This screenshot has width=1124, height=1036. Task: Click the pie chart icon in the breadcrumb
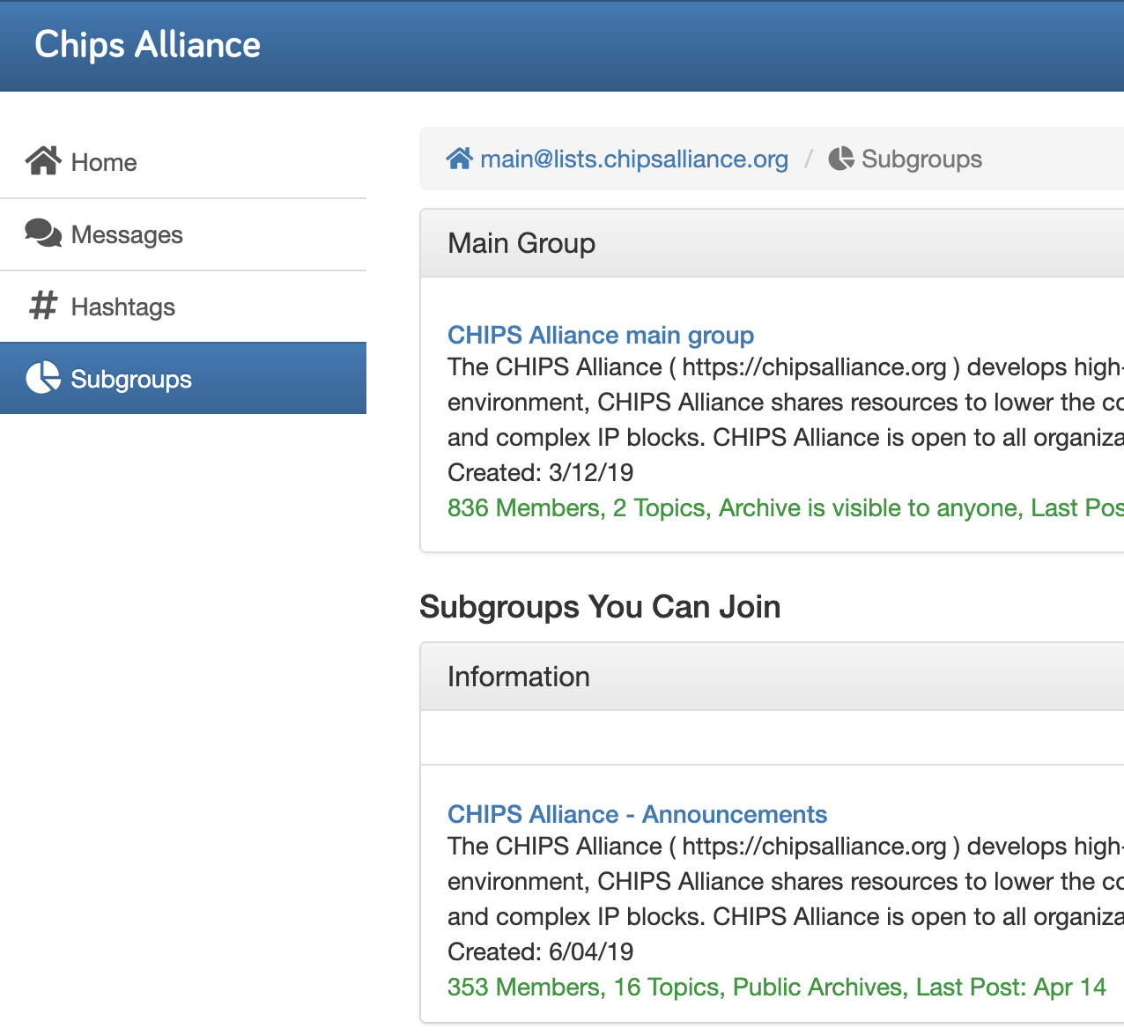click(x=841, y=159)
